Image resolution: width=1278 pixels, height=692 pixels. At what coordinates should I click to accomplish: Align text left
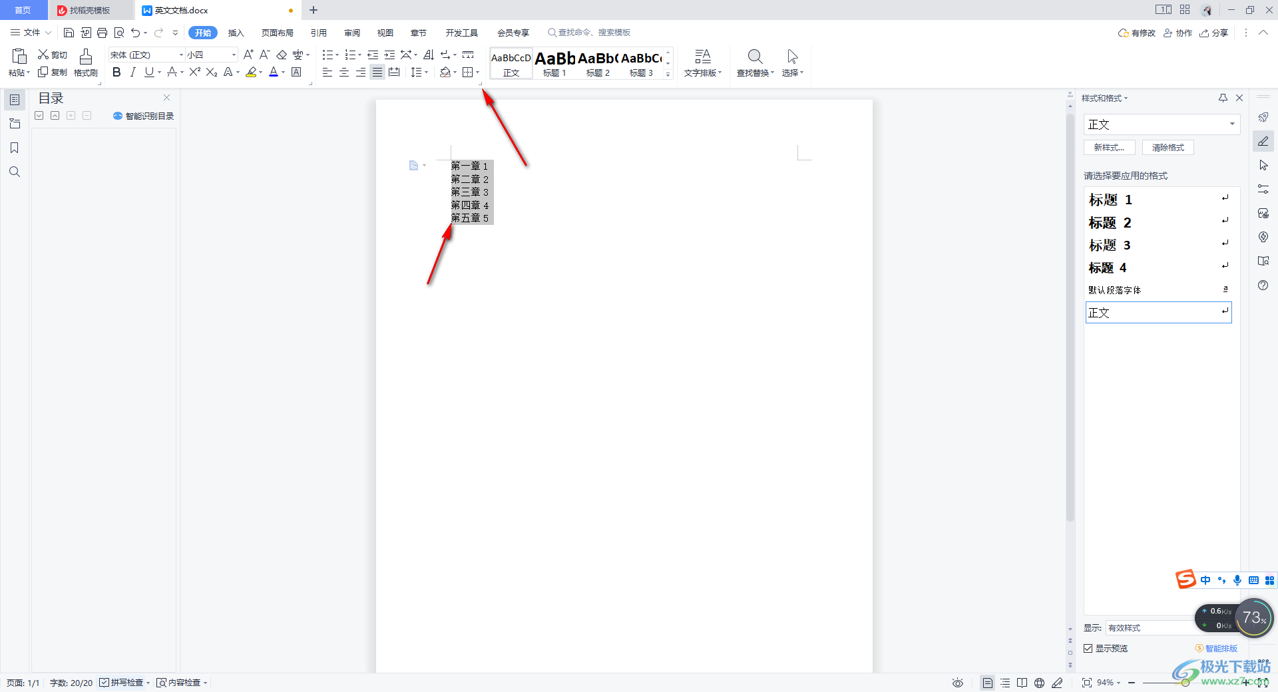click(x=327, y=72)
